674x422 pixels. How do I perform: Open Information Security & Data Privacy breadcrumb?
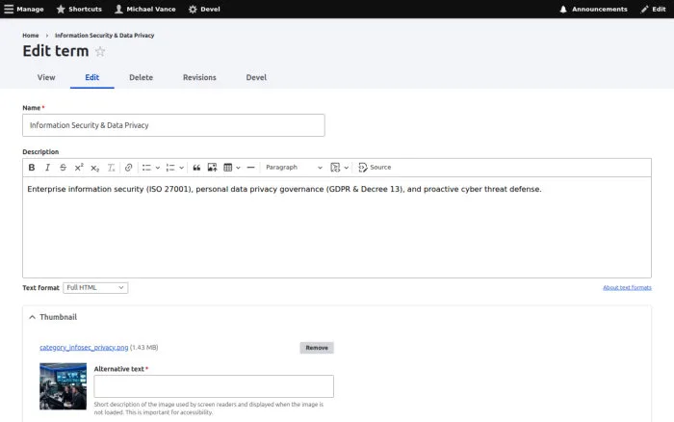(104, 36)
